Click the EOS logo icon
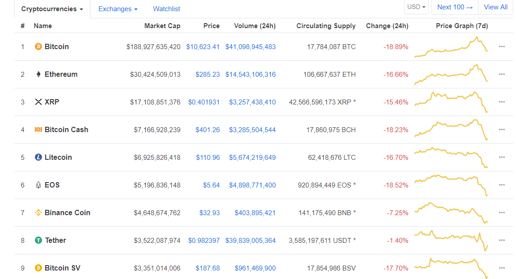The image size is (516, 279). tap(38, 185)
